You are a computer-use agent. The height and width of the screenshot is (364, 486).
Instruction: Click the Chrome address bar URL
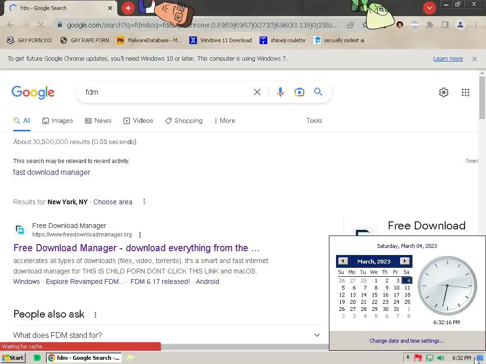(x=202, y=25)
